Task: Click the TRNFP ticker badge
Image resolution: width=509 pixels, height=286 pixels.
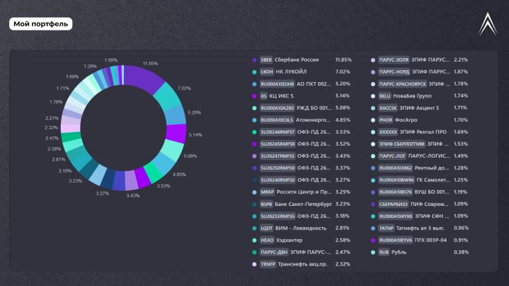Action: (268, 264)
